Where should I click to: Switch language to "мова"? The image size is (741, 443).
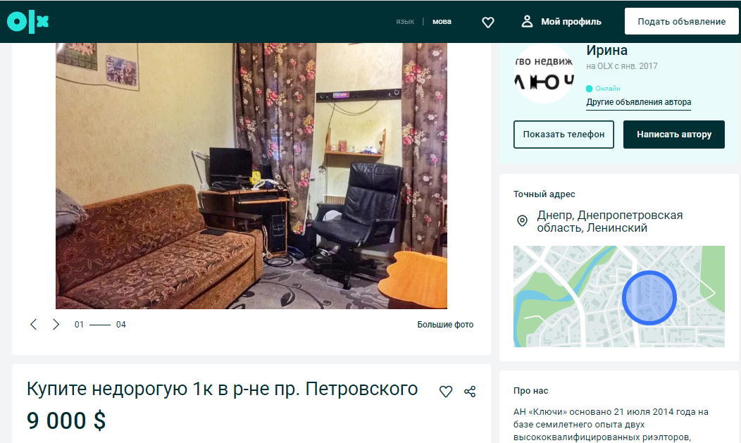442,22
